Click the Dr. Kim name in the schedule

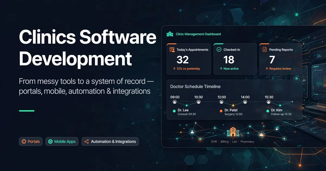coord(277,110)
